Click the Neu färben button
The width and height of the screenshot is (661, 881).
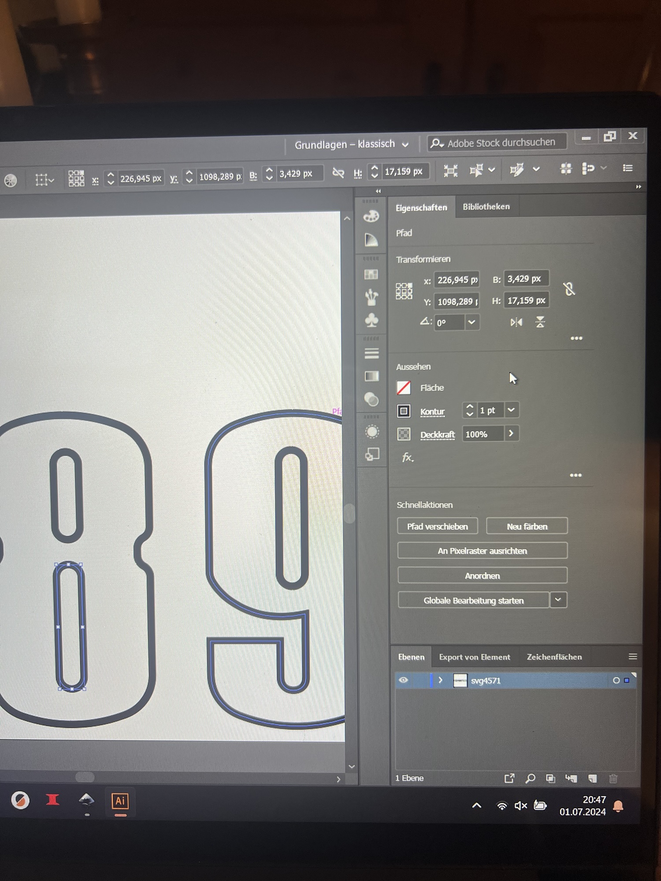(527, 526)
